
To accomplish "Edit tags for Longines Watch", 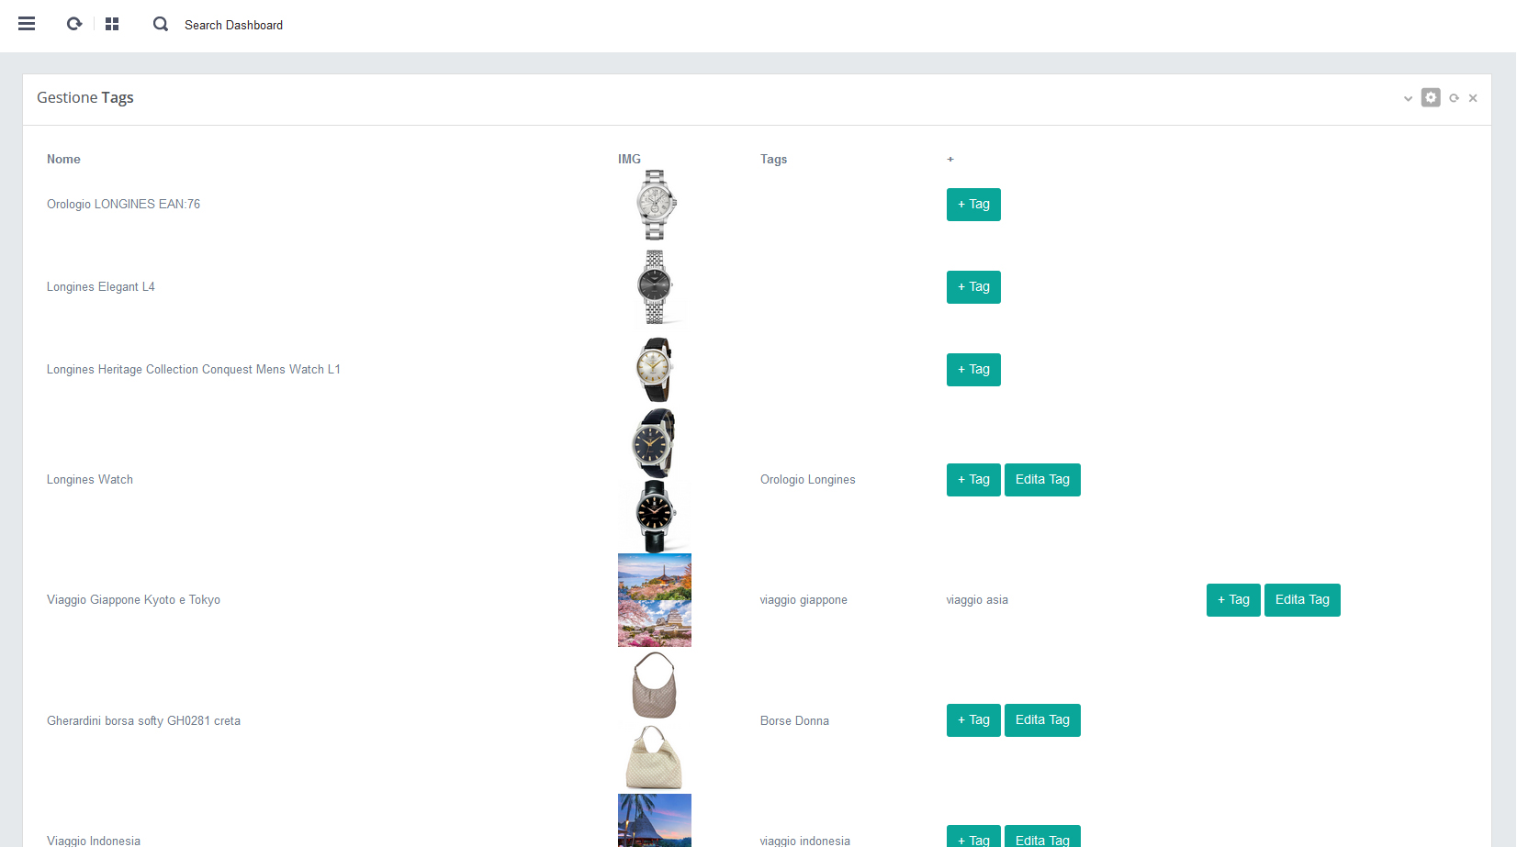I will click(1042, 480).
